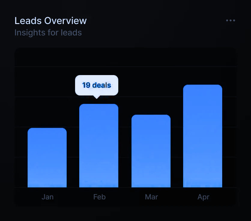Click the gap between Feb and Mar bars
The height and width of the screenshot is (221, 251).
pos(125,150)
